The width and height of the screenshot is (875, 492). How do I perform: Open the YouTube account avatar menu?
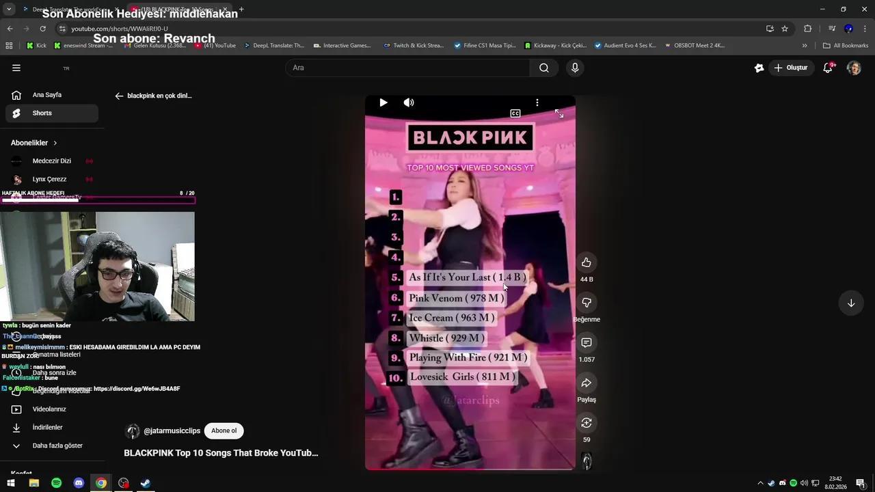854,68
